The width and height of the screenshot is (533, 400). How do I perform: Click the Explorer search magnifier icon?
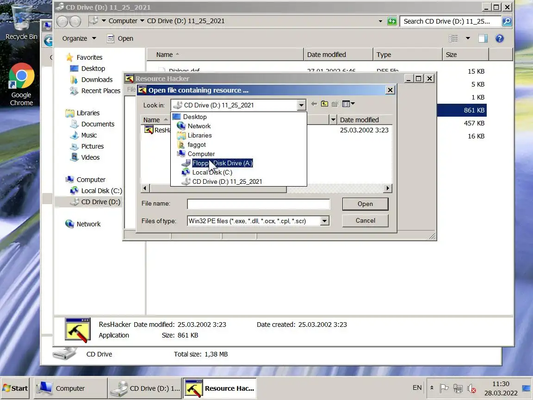point(507,21)
